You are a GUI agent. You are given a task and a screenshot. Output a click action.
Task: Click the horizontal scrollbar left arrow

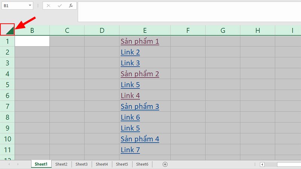(263, 164)
